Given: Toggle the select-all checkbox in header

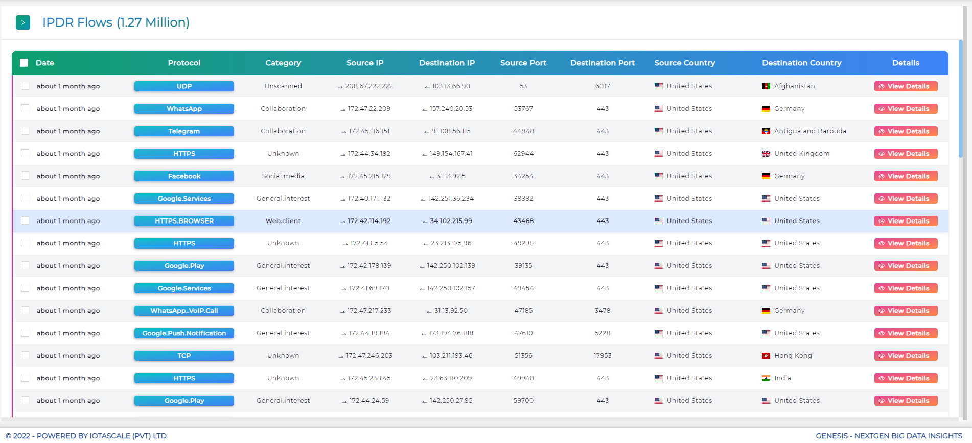Looking at the screenshot, I should 24,63.
